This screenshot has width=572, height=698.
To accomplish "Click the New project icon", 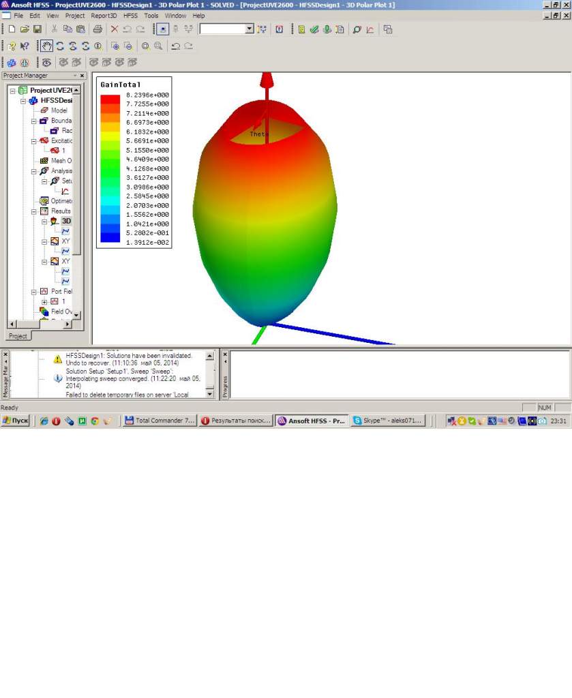I will 12,29.
